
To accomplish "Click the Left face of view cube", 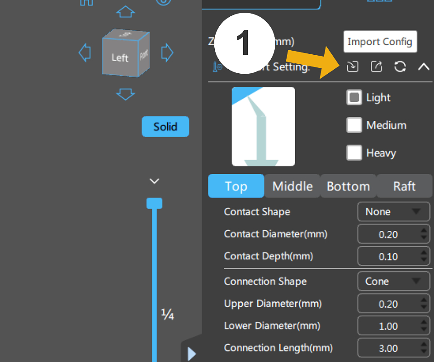I will click(x=120, y=57).
